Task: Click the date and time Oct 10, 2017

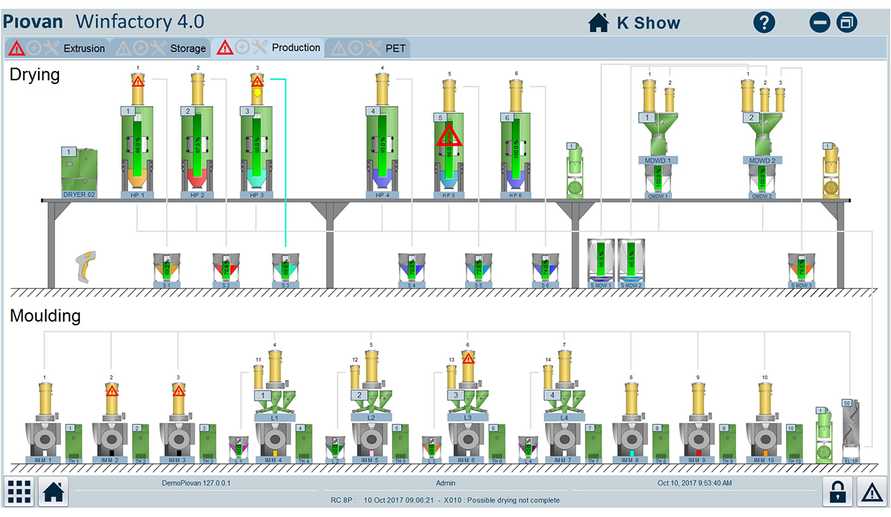Action: pos(695,483)
